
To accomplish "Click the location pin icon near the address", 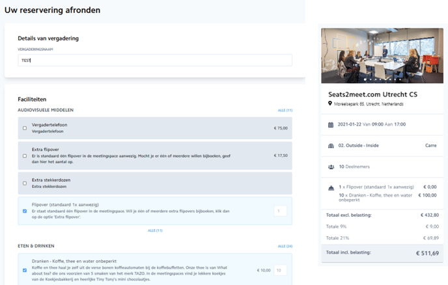I will pos(330,104).
